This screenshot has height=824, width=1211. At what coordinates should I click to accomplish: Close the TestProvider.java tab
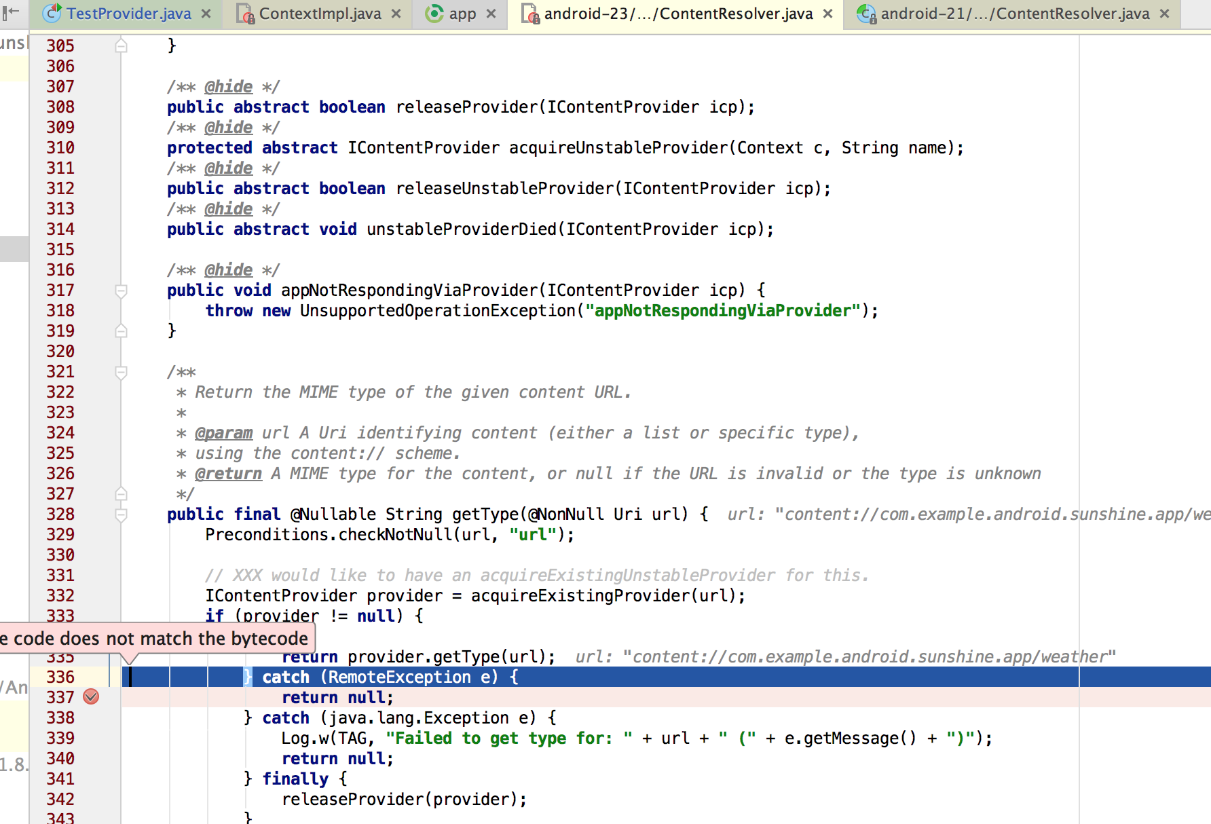click(x=206, y=14)
